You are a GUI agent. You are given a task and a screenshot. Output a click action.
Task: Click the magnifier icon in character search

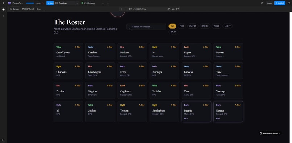click(x=130, y=29)
